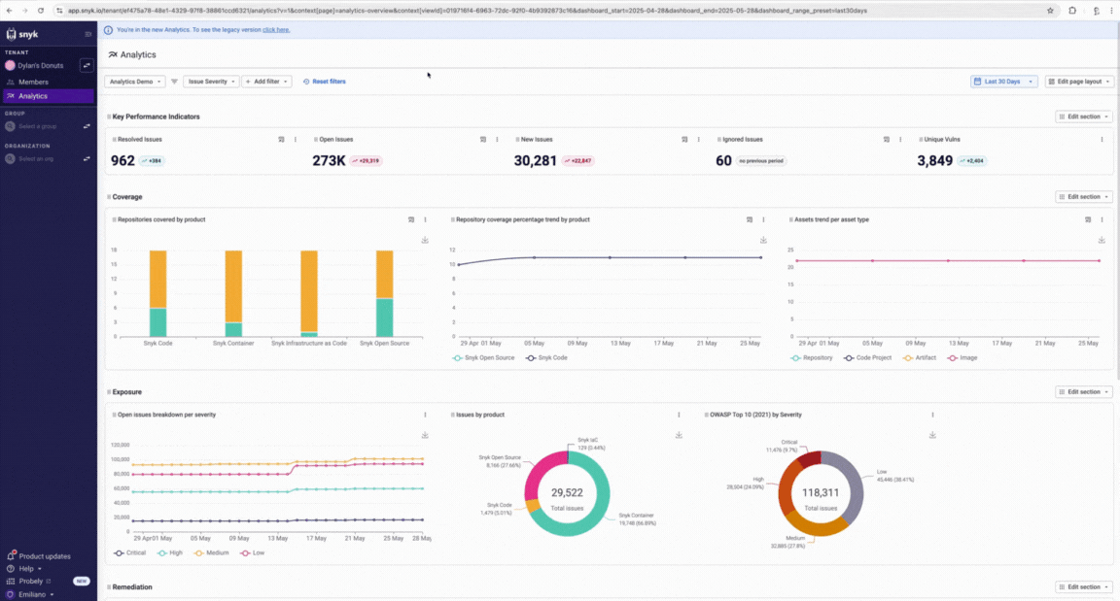Open the group switcher arrows icon
The height and width of the screenshot is (601, 1120).
pos(87,126)
